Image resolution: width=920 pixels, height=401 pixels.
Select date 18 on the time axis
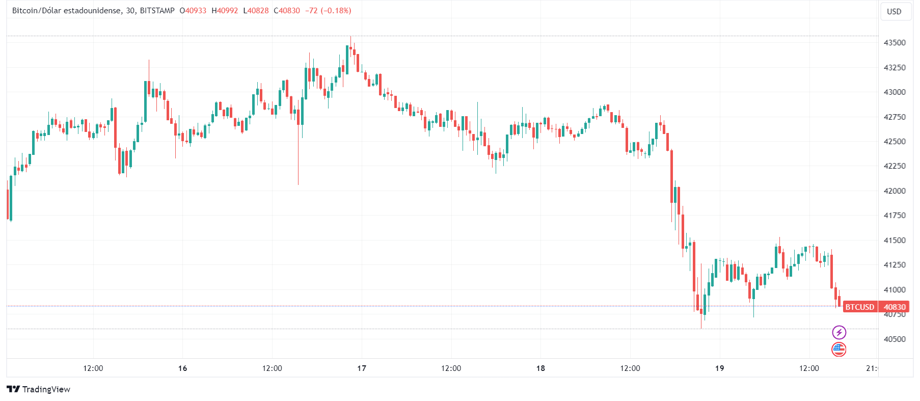[x=540, y=368]
